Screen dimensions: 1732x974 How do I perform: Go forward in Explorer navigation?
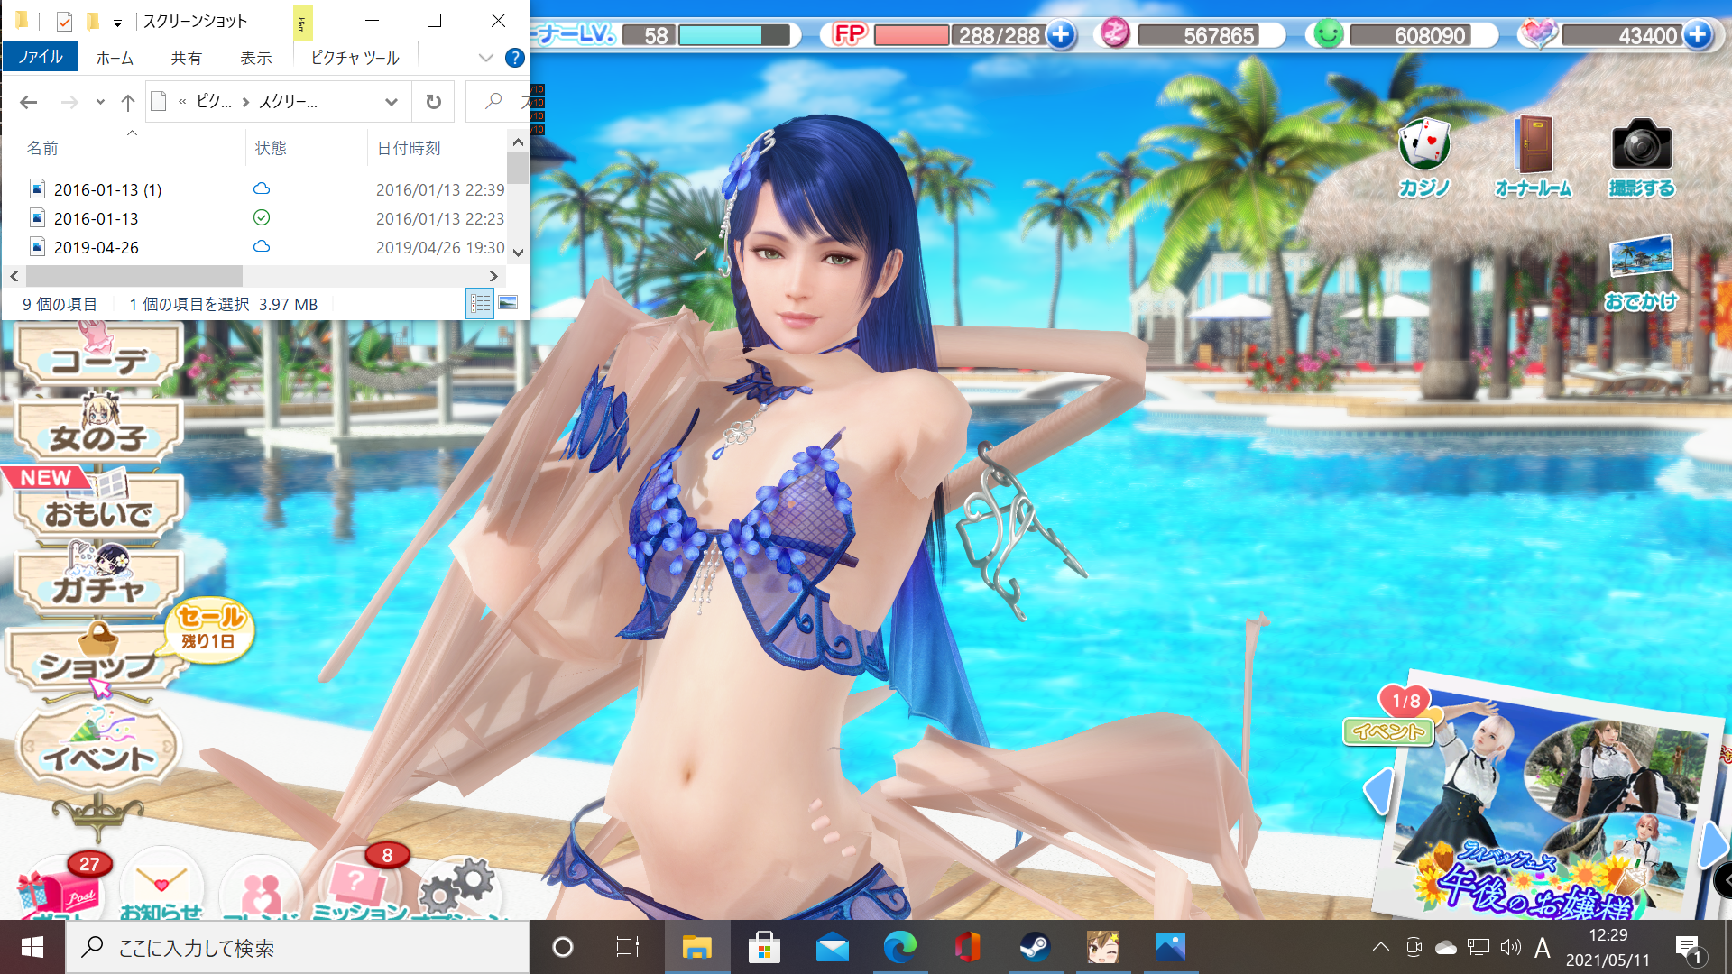coord(69,102)
